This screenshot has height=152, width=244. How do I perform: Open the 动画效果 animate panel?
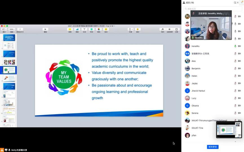170,29
